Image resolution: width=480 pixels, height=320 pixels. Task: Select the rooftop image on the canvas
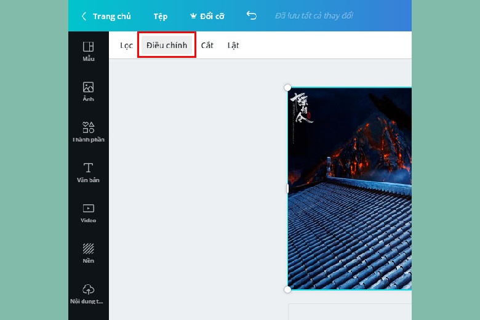click(x=350, y=189)
